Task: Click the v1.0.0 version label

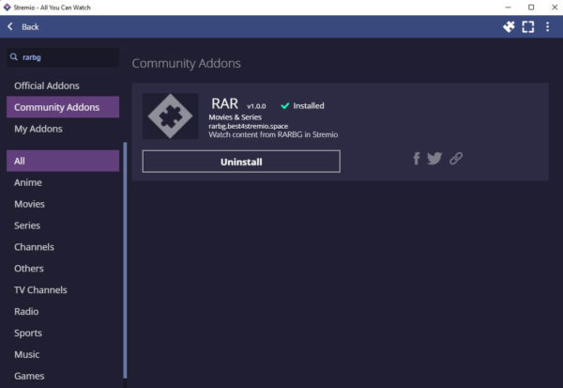Action: pos(256,106)
